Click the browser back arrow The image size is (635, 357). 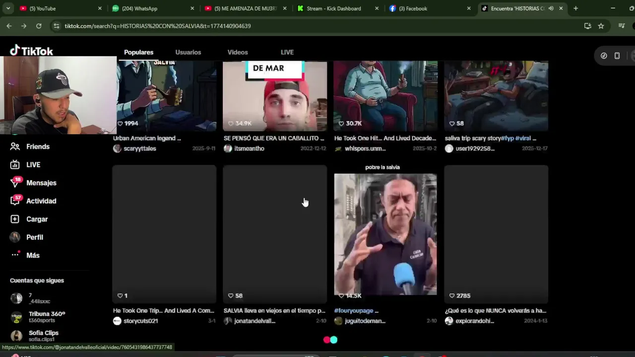tap(9, 26)
